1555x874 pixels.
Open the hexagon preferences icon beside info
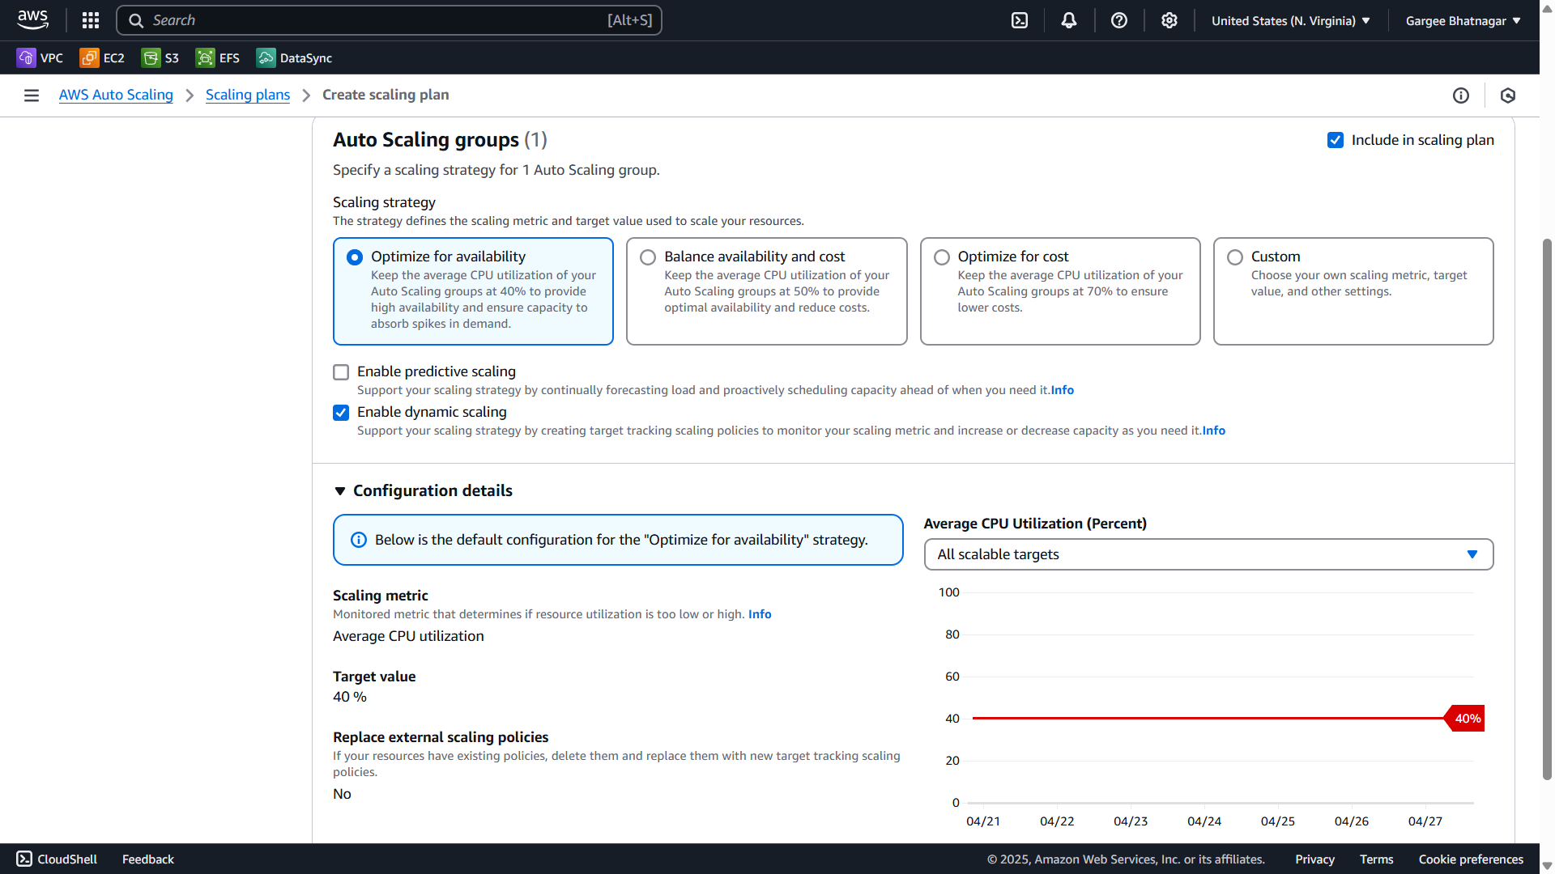point(1508,95)
